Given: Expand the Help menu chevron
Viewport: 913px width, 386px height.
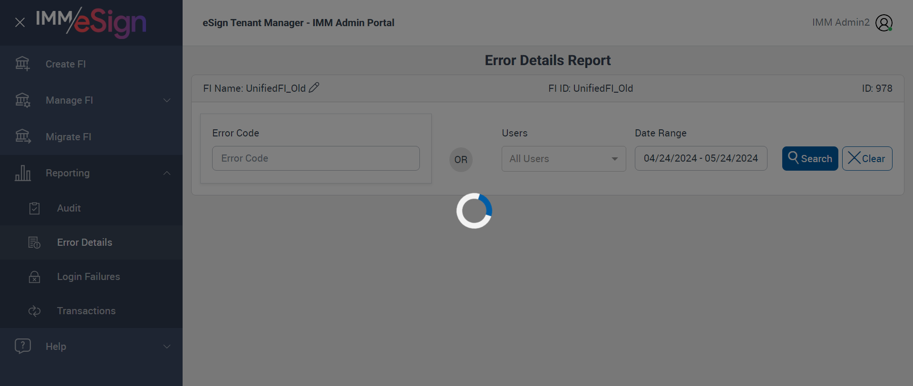Looking at the screenshot, I should click(167, 347).
